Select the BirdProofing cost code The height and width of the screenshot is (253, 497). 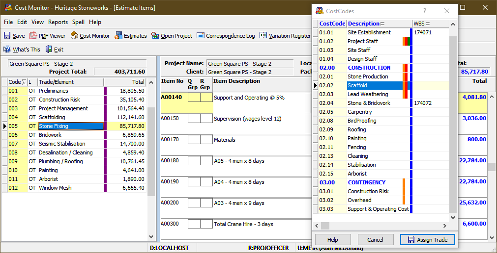click(380, 121)
